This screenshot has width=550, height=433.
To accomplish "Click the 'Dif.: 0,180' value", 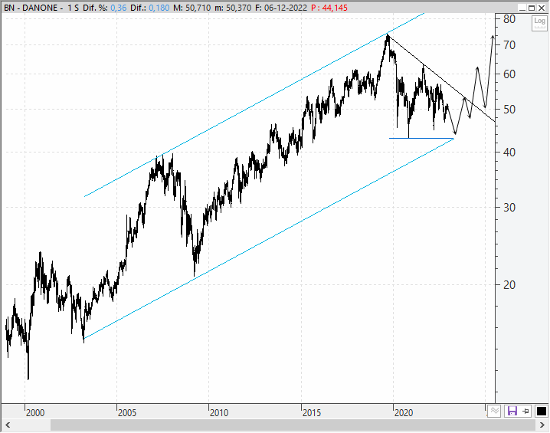I will click(150, 8).
